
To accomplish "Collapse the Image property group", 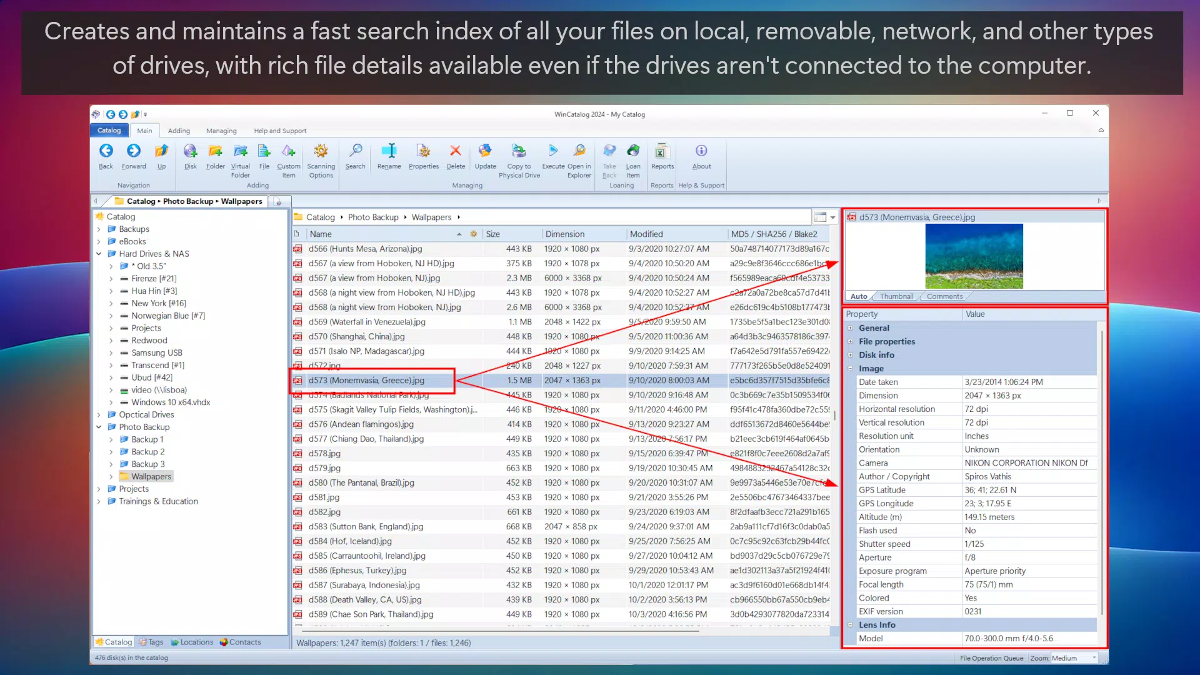I will [850, 369].
